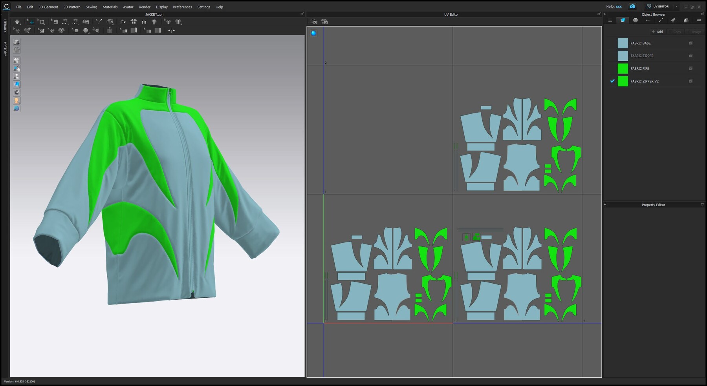The height and width of the screenshot is (386, 707).
Task: Expand the rectangle selection tool options arrow
Action: click(45, 25)
